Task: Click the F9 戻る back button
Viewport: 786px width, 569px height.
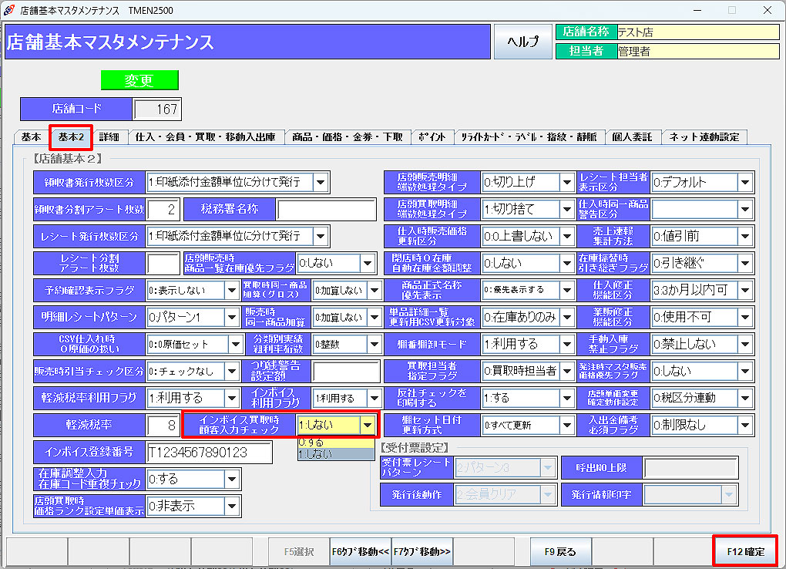Action: pos(560,552)
